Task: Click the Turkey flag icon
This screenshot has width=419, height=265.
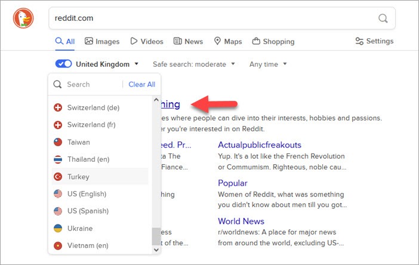Action: tap(58, 177)
